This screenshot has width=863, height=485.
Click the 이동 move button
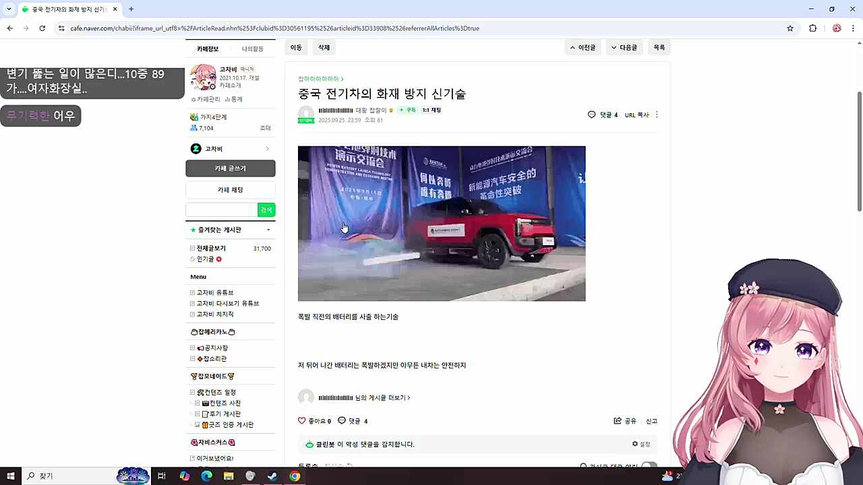[296, 48]
